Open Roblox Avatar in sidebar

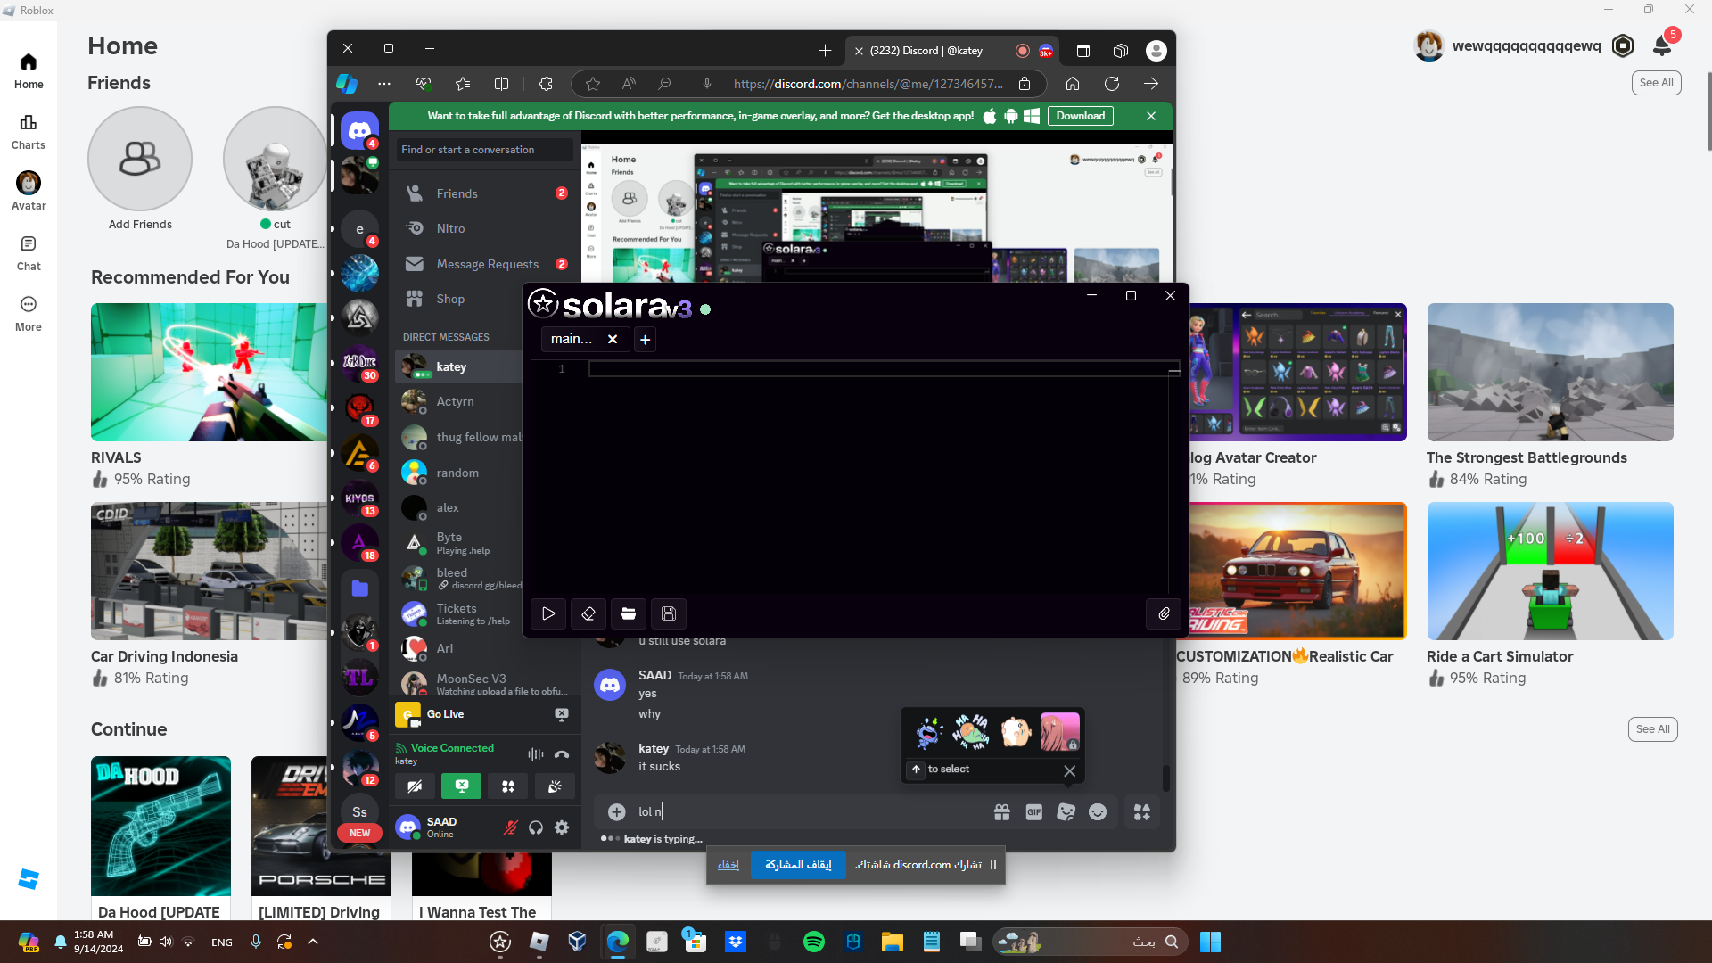click(29, 191)
